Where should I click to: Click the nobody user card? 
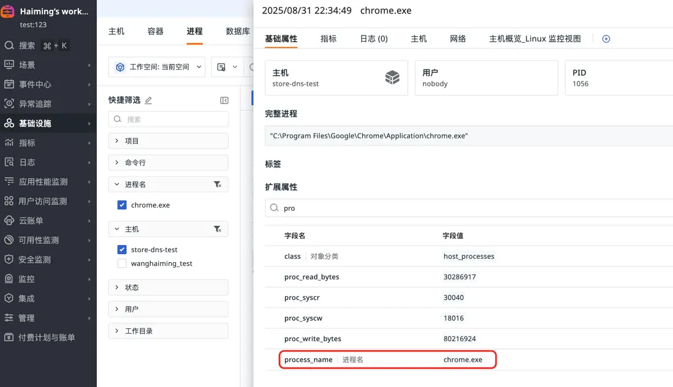486,78
